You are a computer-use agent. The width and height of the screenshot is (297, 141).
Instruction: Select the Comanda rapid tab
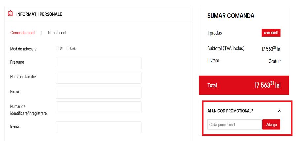click(x=22, y=33)
